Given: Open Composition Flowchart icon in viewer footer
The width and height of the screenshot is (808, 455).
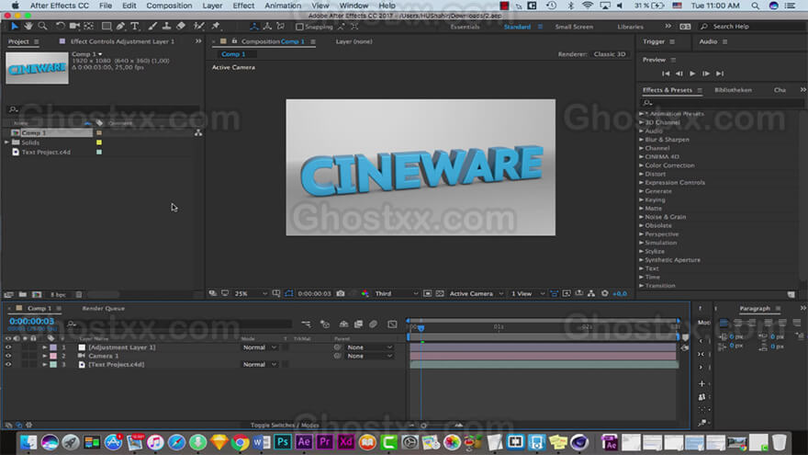Looking at the screenshot, I should (591, 293).
